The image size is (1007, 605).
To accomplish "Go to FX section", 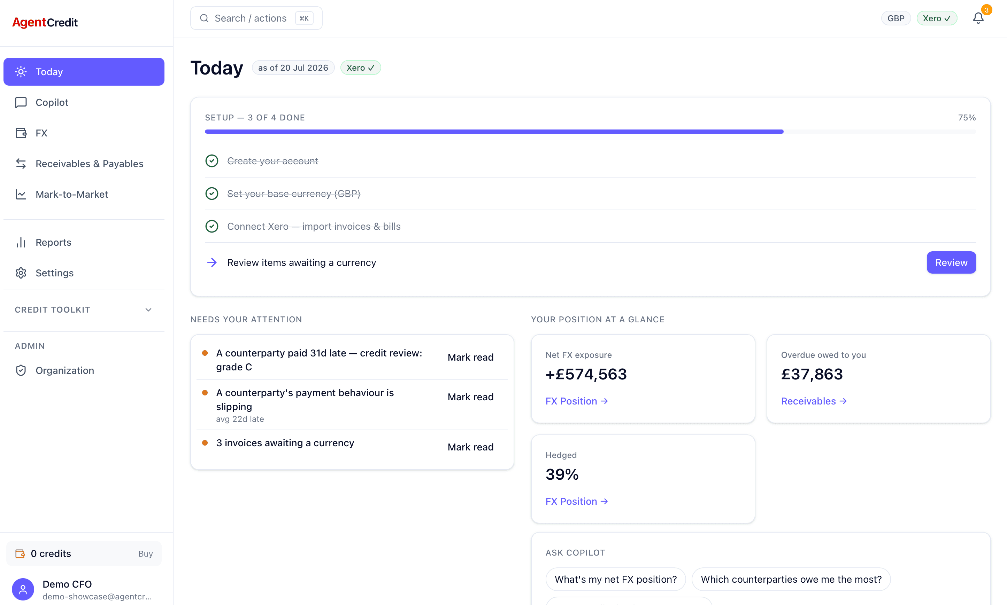I will tap(84, 133).
